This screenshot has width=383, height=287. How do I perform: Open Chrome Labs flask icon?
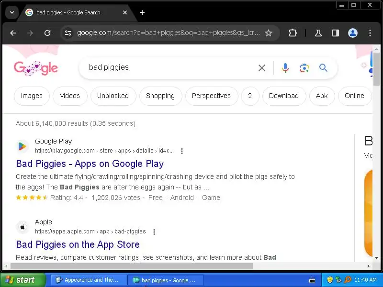tap(318, 33)
